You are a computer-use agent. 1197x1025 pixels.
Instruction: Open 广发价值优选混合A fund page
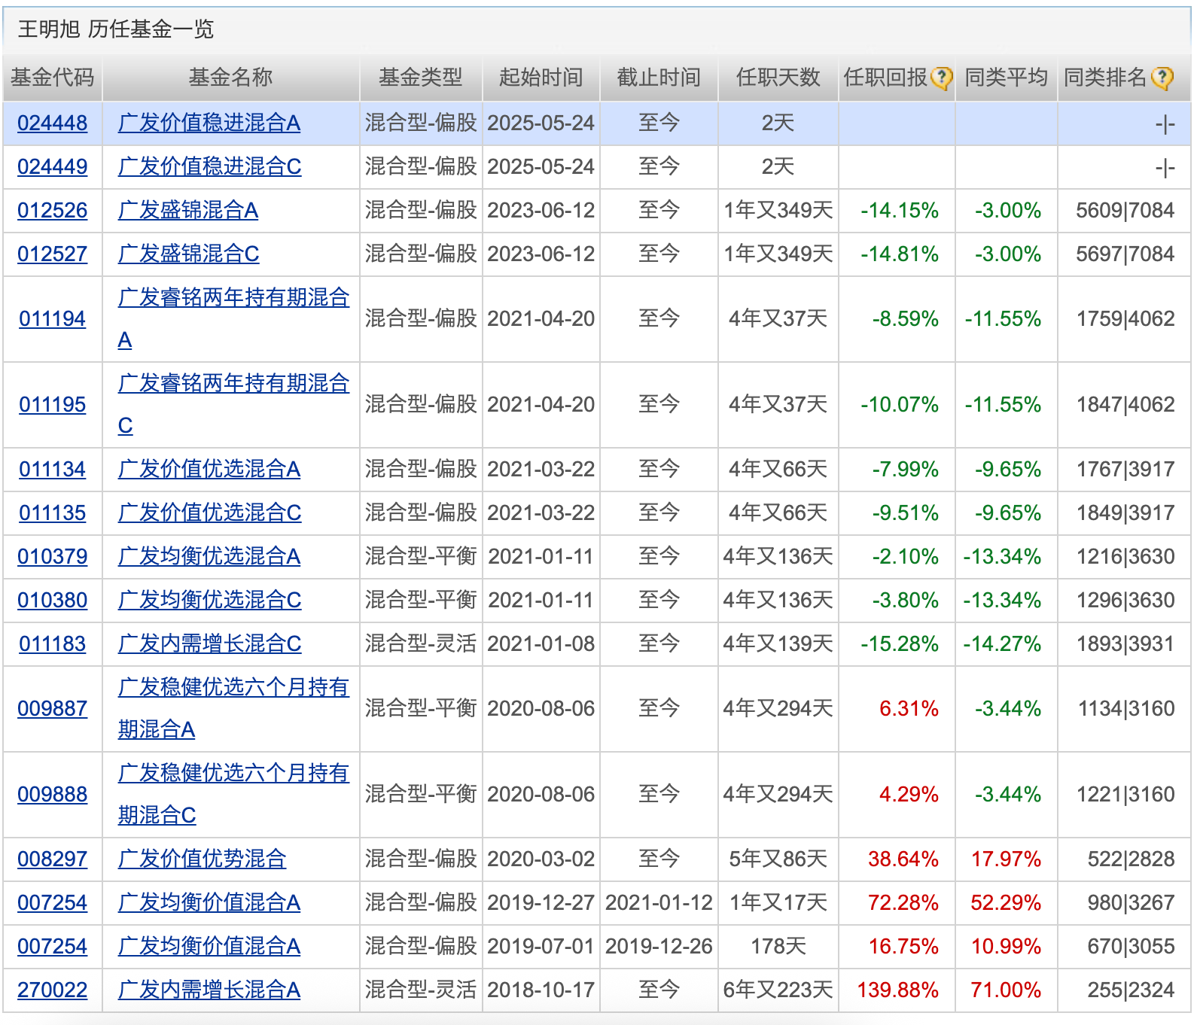(x=209, y=470)
